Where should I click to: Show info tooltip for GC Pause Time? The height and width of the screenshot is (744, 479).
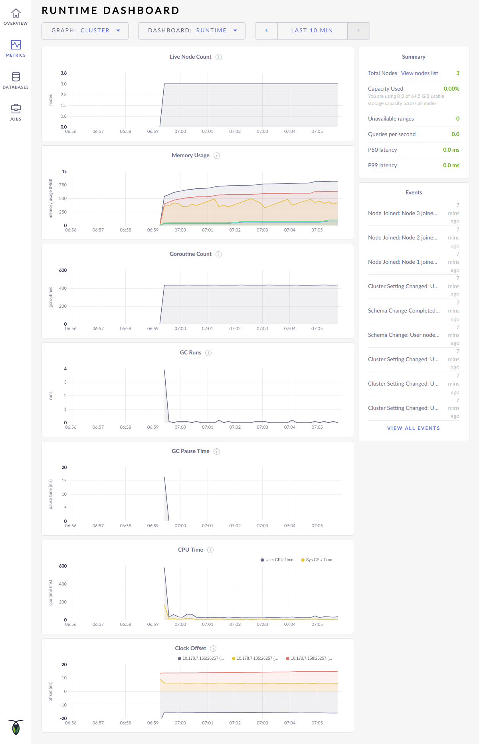[217, 451]
